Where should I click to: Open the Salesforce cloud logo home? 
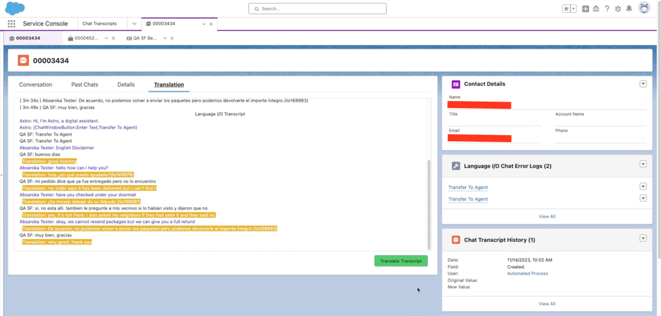[15, 8]
